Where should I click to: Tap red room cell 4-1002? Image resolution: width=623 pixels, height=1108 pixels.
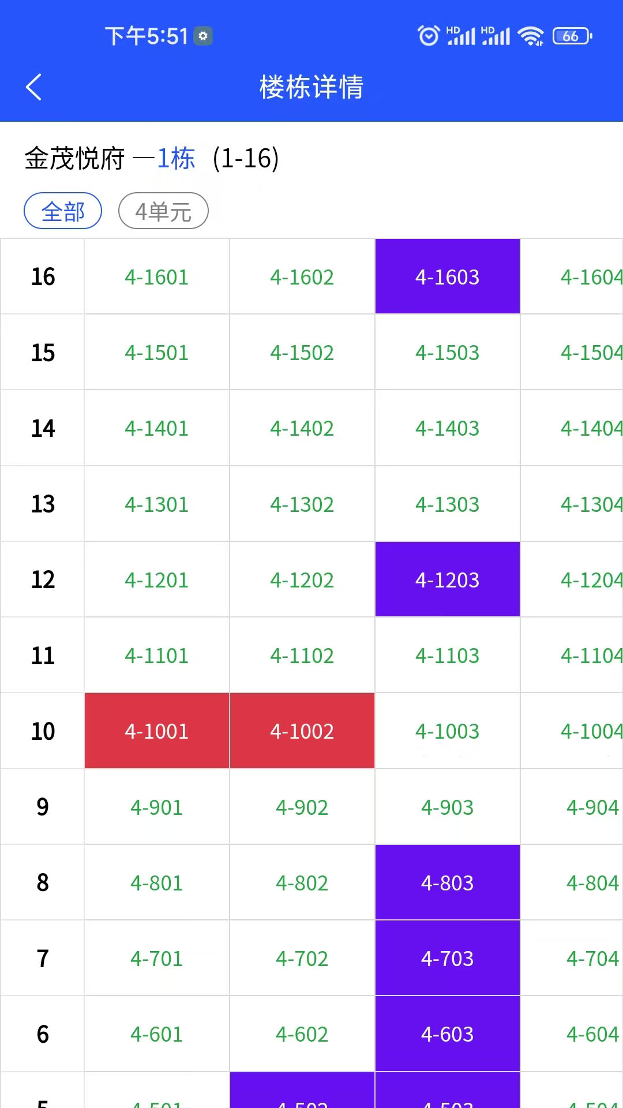[302, 731]
